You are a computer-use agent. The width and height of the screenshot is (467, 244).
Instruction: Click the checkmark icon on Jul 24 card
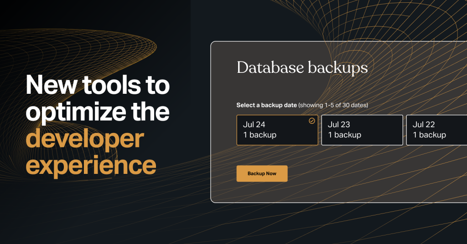coord(311,121)
